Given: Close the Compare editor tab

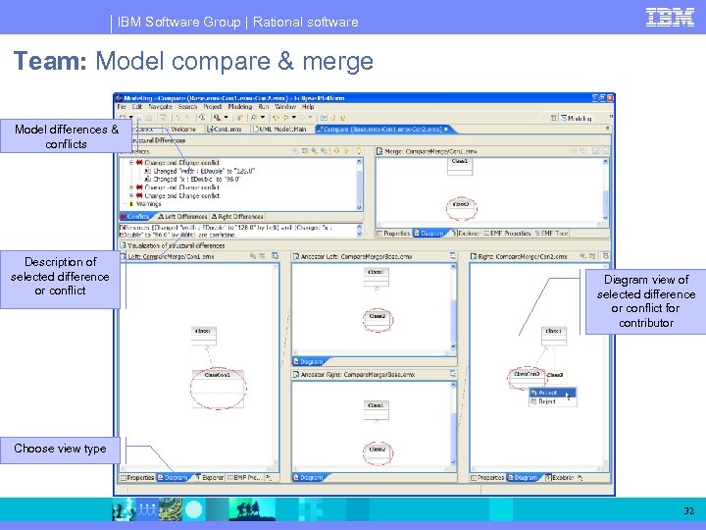Looking at the screenshot, I should click(446, 130).
